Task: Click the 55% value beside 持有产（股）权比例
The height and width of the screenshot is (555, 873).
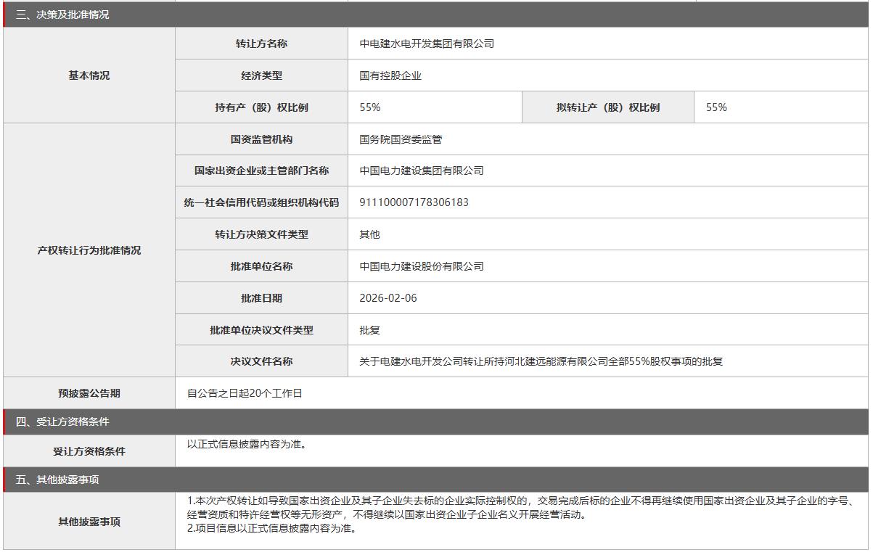Action: tap(370, 107)
